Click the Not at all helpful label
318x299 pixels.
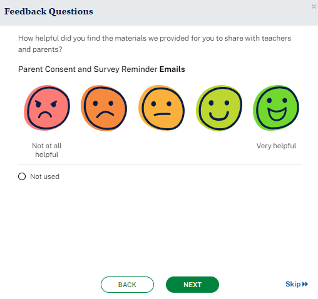tap(47, 150)
